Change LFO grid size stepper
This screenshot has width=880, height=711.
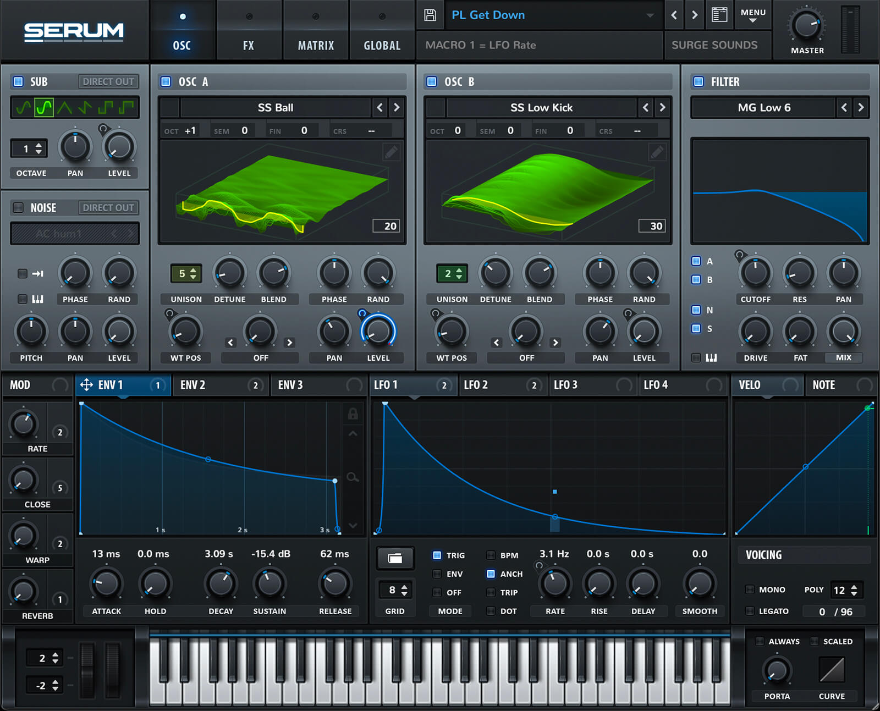coord(395,590)
